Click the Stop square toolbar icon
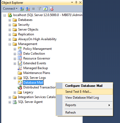The height and width of the screenshot is (123, 120). (33, 9)
